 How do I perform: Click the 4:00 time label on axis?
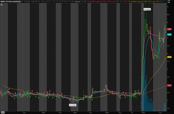(3, 112)
